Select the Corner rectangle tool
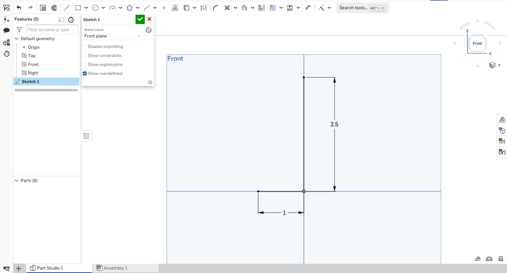Screen dimensions: 507x273 click(78, 8)
